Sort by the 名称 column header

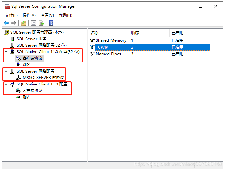109,33
